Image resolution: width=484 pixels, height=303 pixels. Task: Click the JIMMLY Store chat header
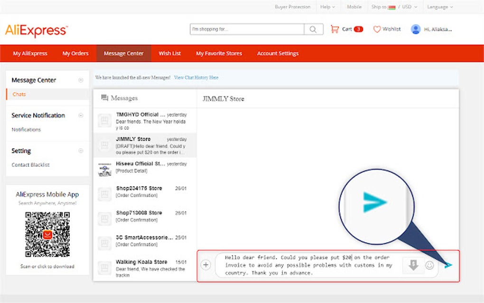[x=223, y=99]
